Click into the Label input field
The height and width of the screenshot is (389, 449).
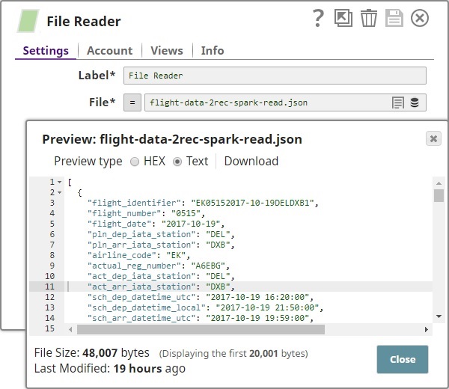pyautogui.click(x=275, y=76)
